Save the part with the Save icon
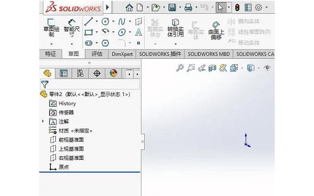 172,8
